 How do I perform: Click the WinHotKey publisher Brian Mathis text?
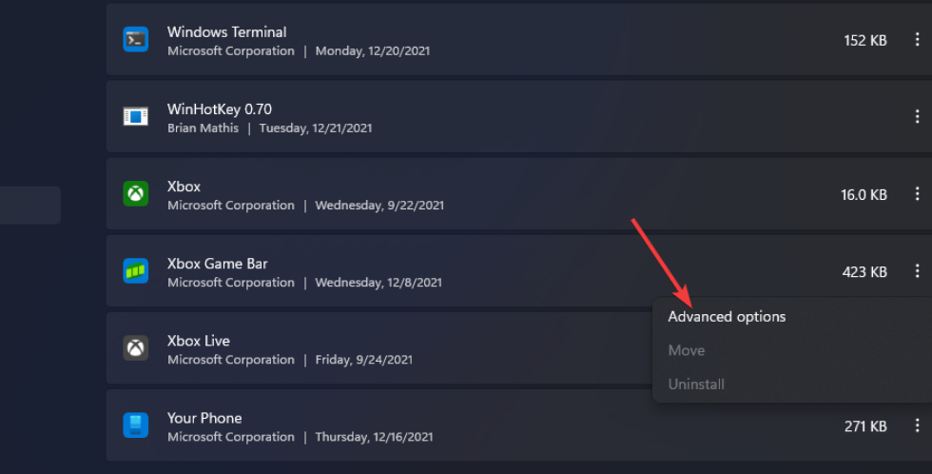pos(203,128)
